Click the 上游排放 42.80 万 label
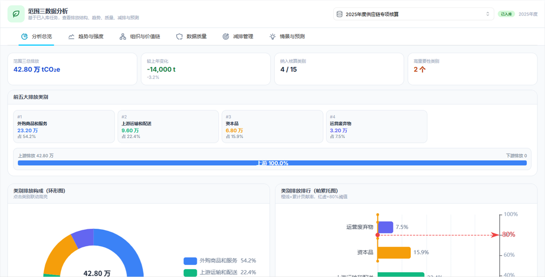 point(36,156)
